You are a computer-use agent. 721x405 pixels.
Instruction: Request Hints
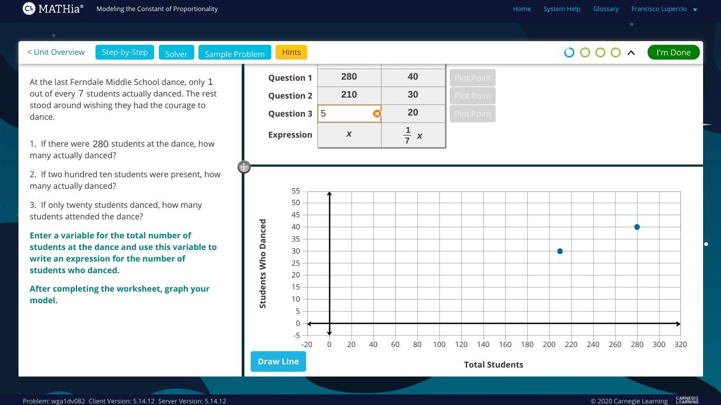point(291,52)
